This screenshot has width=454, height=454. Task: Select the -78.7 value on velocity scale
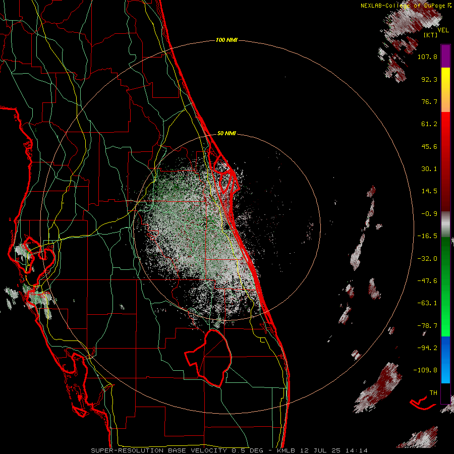(427, 326)
